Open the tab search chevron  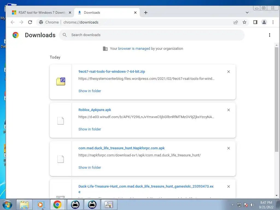[x=247, y=13]
